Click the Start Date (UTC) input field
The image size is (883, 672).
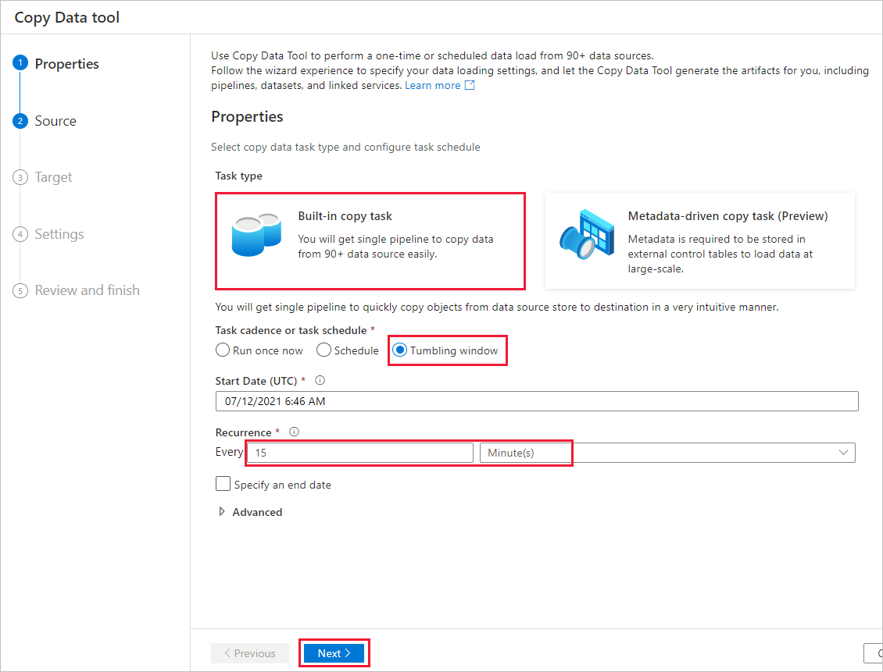tap(536, 401)
